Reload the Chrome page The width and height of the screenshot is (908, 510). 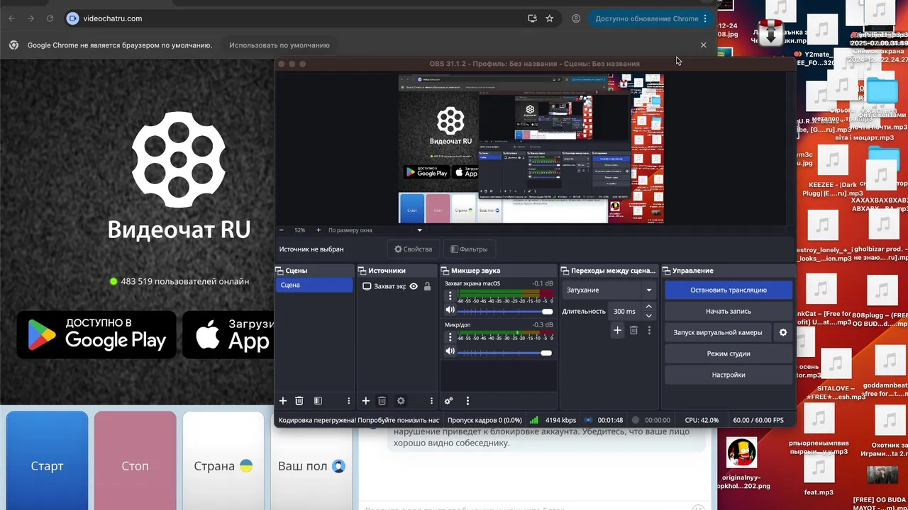(x=50, y=18)
